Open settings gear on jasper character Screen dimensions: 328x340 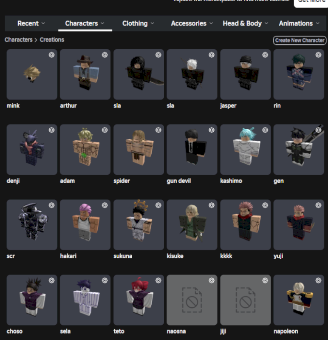[x=265, y=55]
